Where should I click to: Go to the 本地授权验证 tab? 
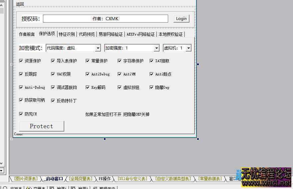pyautogui.click(x=170, y=34)
